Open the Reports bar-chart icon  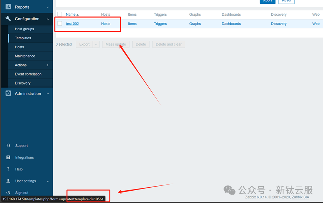tap(8, 7)
